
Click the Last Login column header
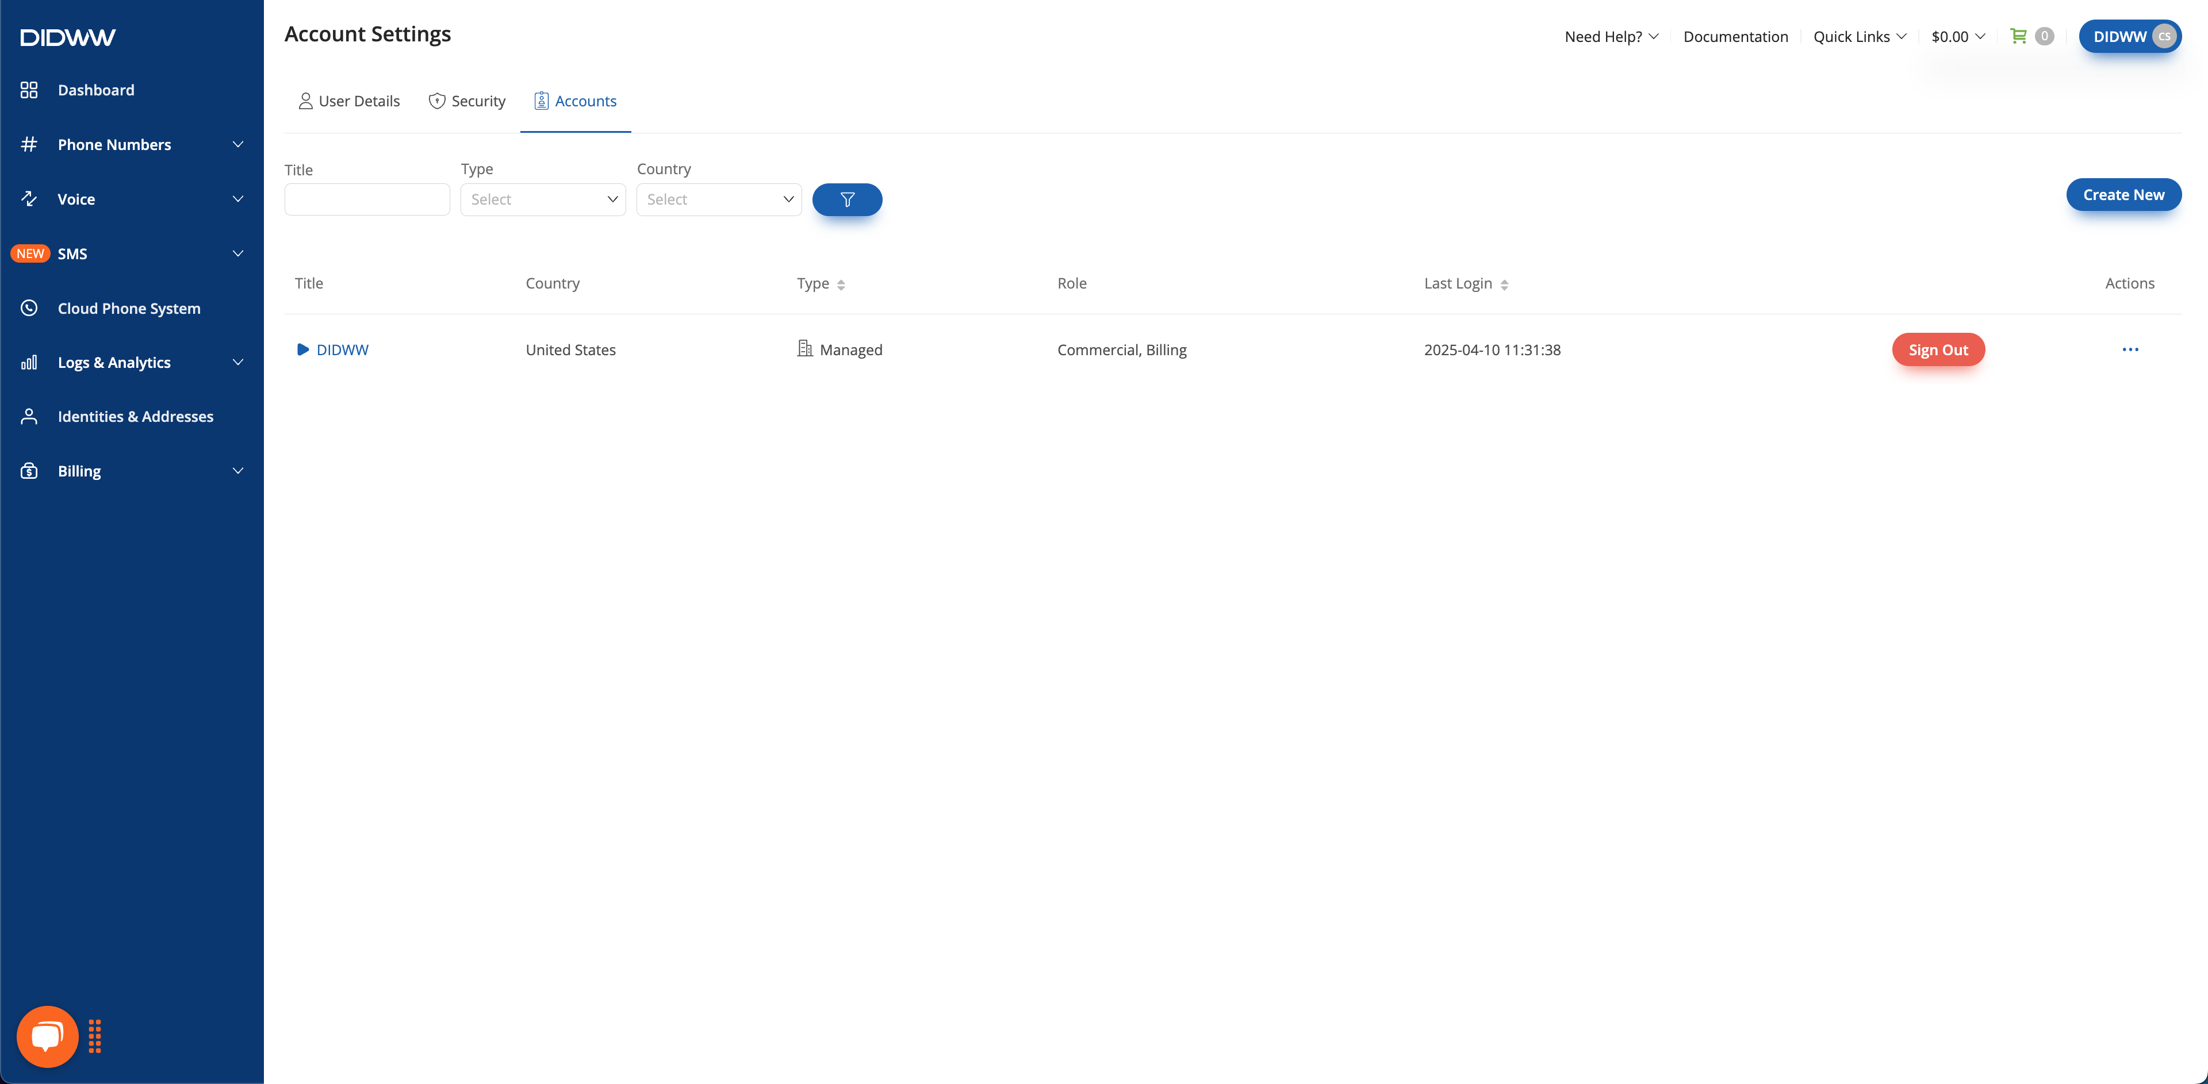click(x=1458, y=283)
